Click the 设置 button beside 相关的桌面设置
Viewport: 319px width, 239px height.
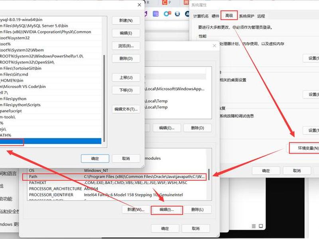311,94
